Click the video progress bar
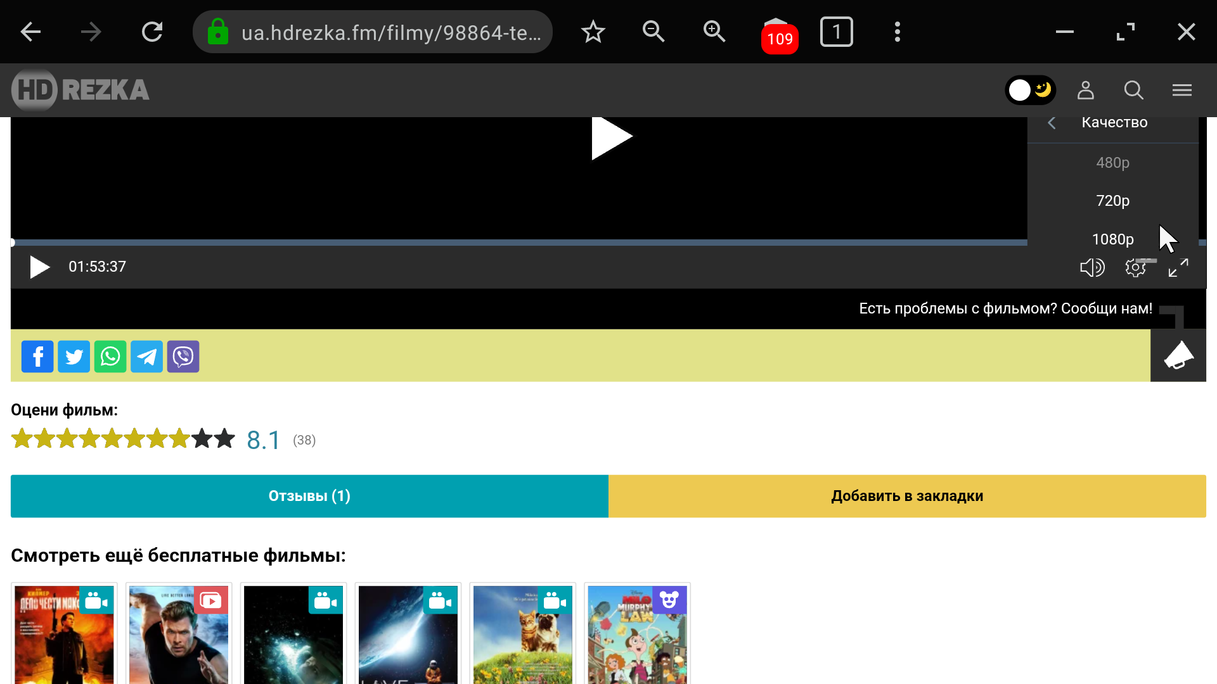 pyautogui.click(x=507, y=243)
